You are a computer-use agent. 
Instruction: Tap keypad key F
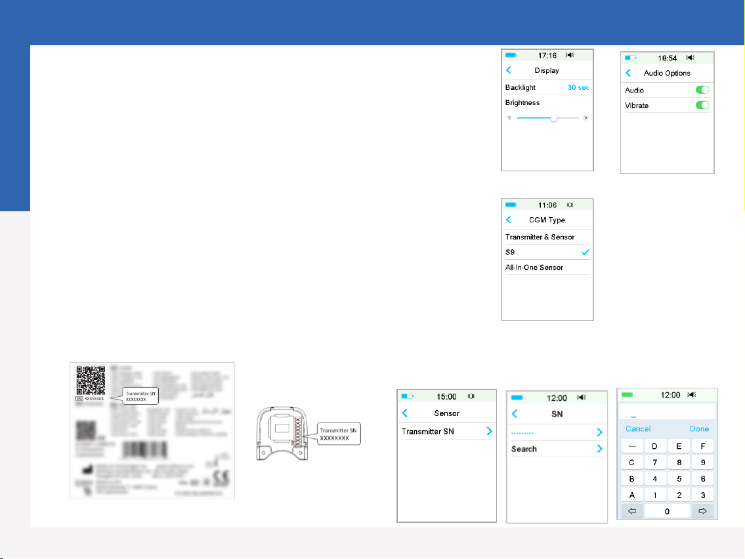[x=703, y=446]
